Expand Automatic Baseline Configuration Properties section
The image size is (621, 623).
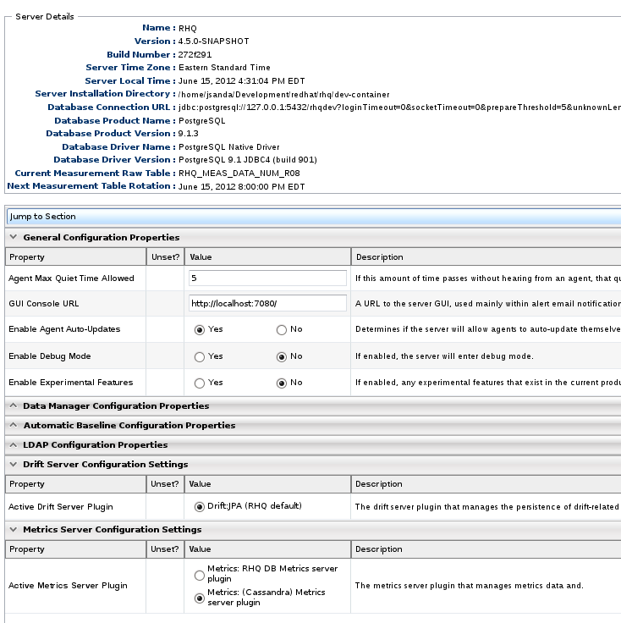tap(14, 425)
